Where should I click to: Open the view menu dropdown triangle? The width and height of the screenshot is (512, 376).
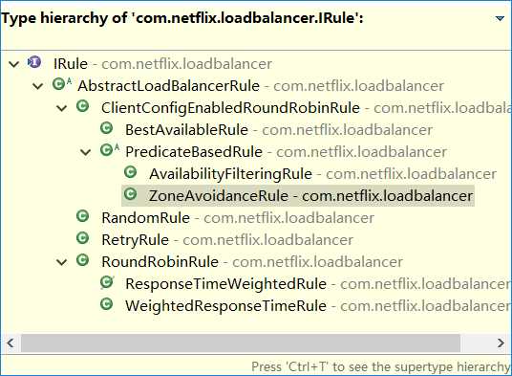(500, 18)
